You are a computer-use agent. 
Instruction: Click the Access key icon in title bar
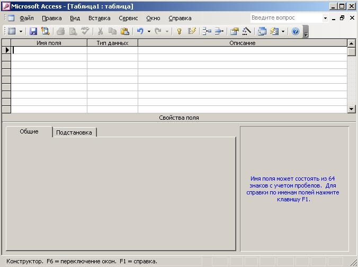[x=6, y=6]
